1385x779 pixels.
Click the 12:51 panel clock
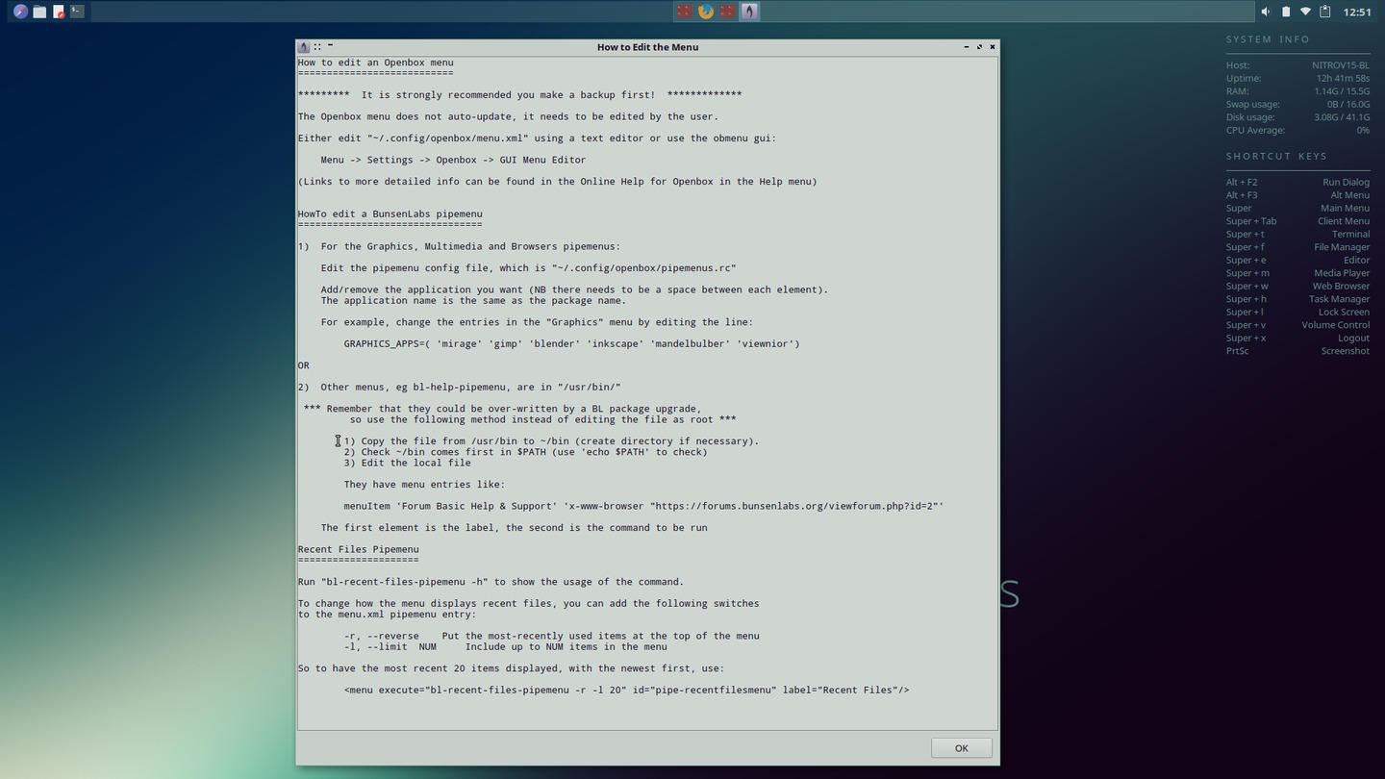pyautogui.click(x=1357, y=12)
